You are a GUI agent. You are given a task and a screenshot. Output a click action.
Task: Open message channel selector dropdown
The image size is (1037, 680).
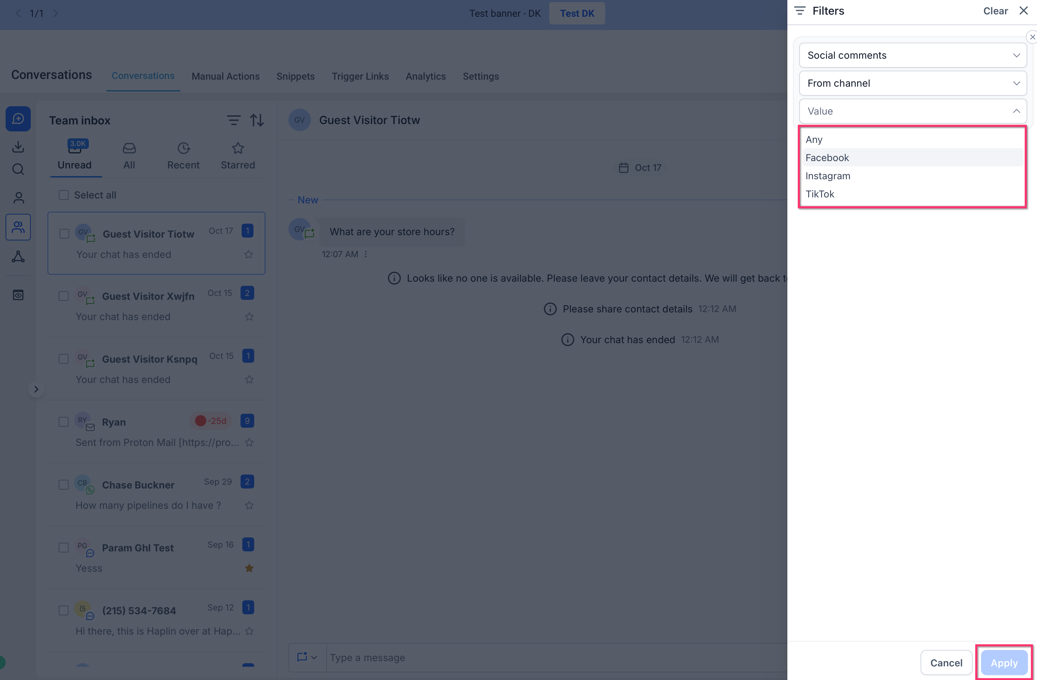307,657
